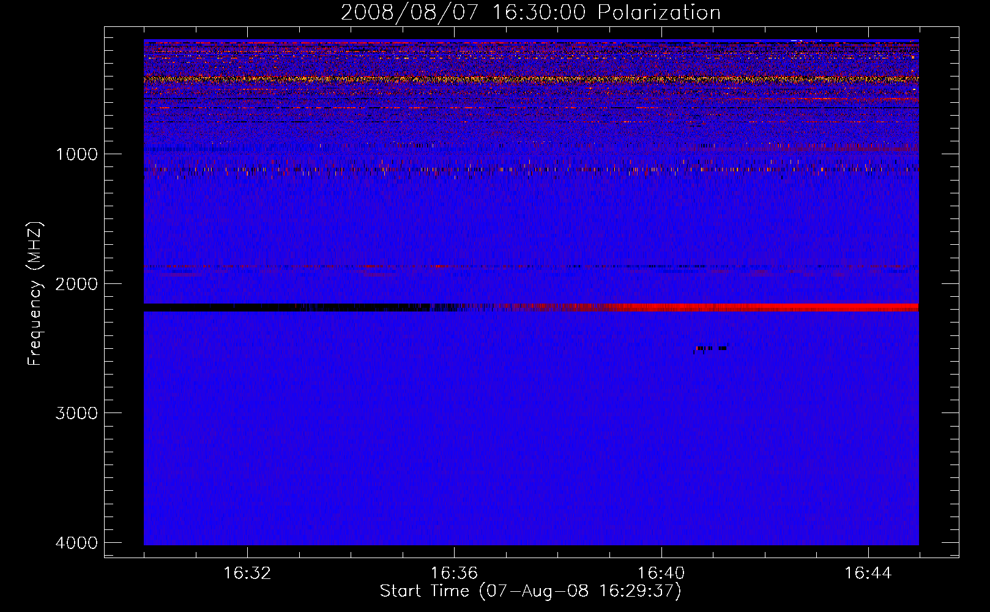Click the '16:44' time tick label

click(x=868, y=573)
